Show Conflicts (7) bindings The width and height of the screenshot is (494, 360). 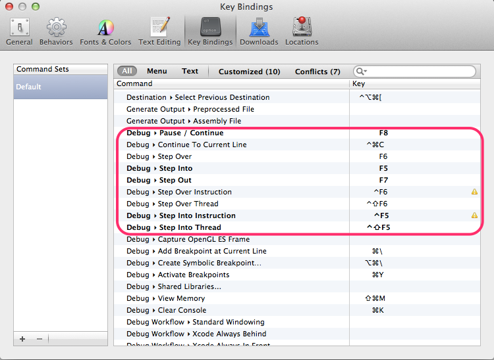tap(317, 72)
